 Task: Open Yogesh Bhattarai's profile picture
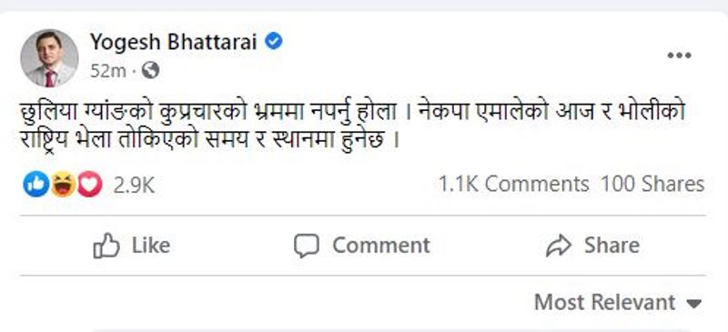click(x=49, y=58)
